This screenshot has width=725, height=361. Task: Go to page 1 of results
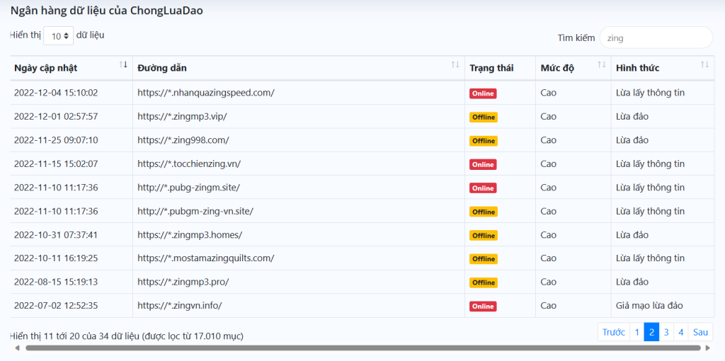[636, 332]
